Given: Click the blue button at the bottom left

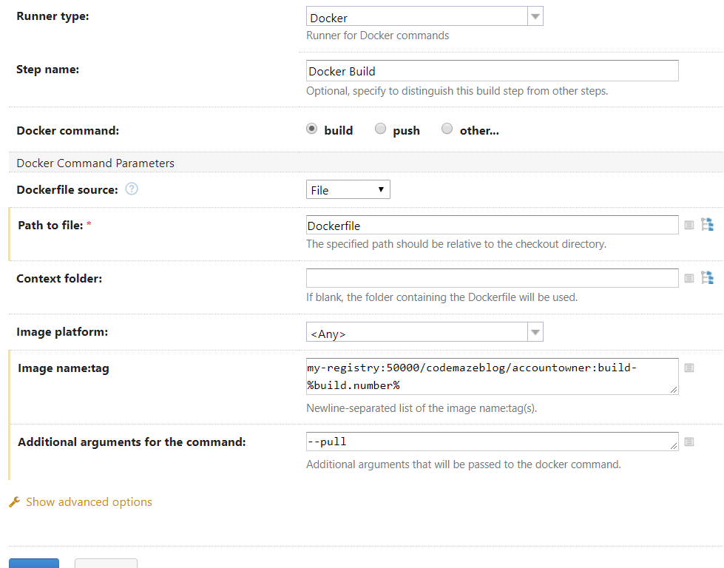Looking at the screenshot, I should [34, 564].
